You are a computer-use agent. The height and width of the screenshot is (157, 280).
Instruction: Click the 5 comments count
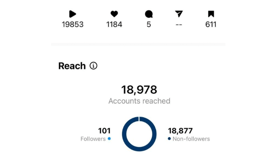coord(149,24)
